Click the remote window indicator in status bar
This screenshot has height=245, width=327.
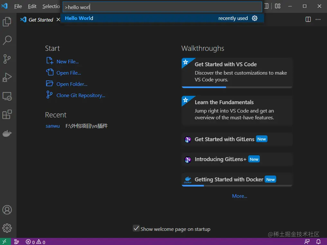(5, 242)
